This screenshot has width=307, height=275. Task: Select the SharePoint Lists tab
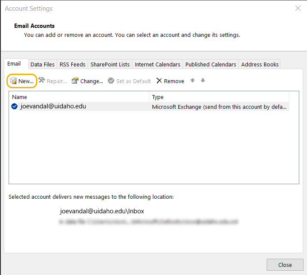pos(110,65)
